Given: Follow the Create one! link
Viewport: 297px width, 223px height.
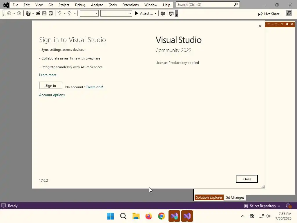Looking at the screenshot, I should (x=94, y=87).
